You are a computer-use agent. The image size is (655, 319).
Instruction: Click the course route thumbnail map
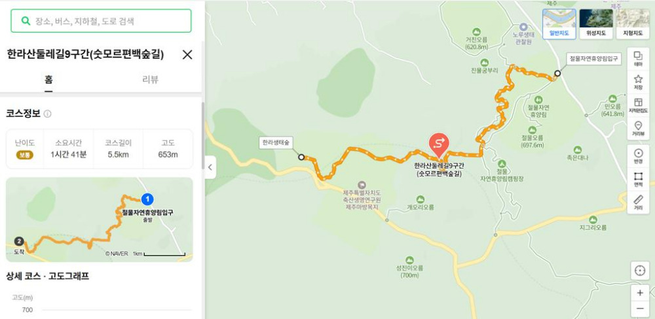[100, 220]
